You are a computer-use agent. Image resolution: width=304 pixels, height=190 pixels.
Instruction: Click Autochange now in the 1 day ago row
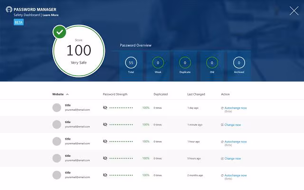pos(236,108)
